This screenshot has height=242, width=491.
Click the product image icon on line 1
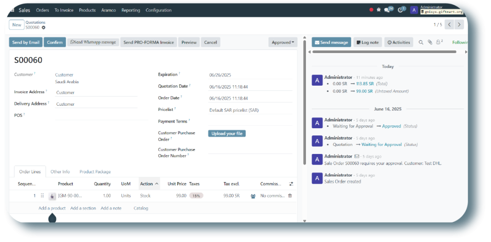(52, 196)
